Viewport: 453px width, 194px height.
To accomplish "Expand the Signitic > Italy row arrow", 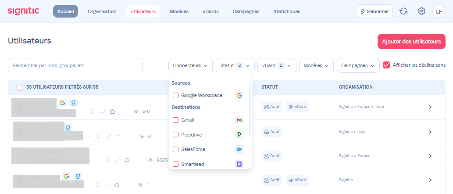I will pos(430,132).
